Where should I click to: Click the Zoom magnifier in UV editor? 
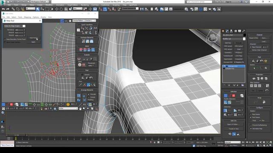point(84,109)
